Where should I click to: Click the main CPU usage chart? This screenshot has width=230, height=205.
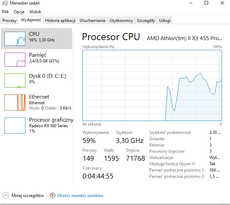pos(152,85)
